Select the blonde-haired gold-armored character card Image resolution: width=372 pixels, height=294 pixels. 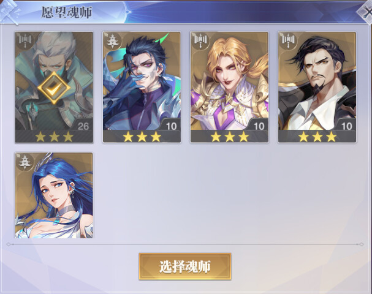tap(229, 87)
